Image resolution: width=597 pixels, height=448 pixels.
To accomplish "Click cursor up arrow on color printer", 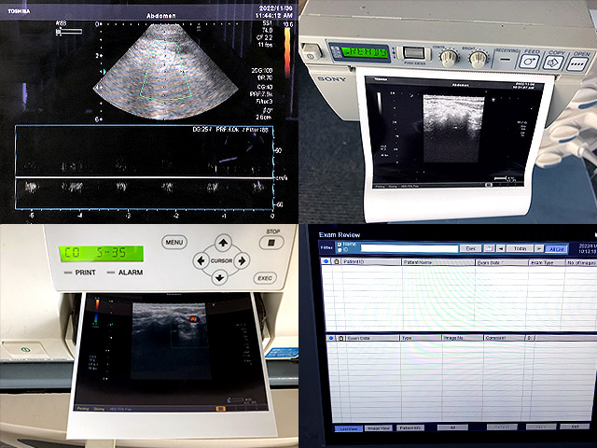I will 223,243.
